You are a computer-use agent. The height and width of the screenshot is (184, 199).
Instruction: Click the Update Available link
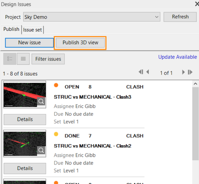178,57
